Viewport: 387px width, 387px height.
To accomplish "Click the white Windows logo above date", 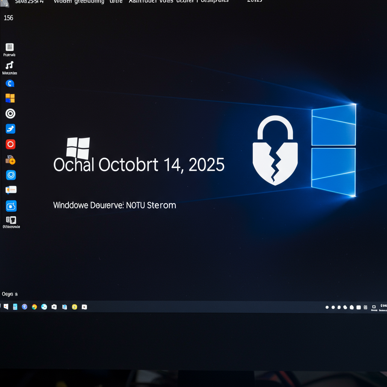I will 78,148.
